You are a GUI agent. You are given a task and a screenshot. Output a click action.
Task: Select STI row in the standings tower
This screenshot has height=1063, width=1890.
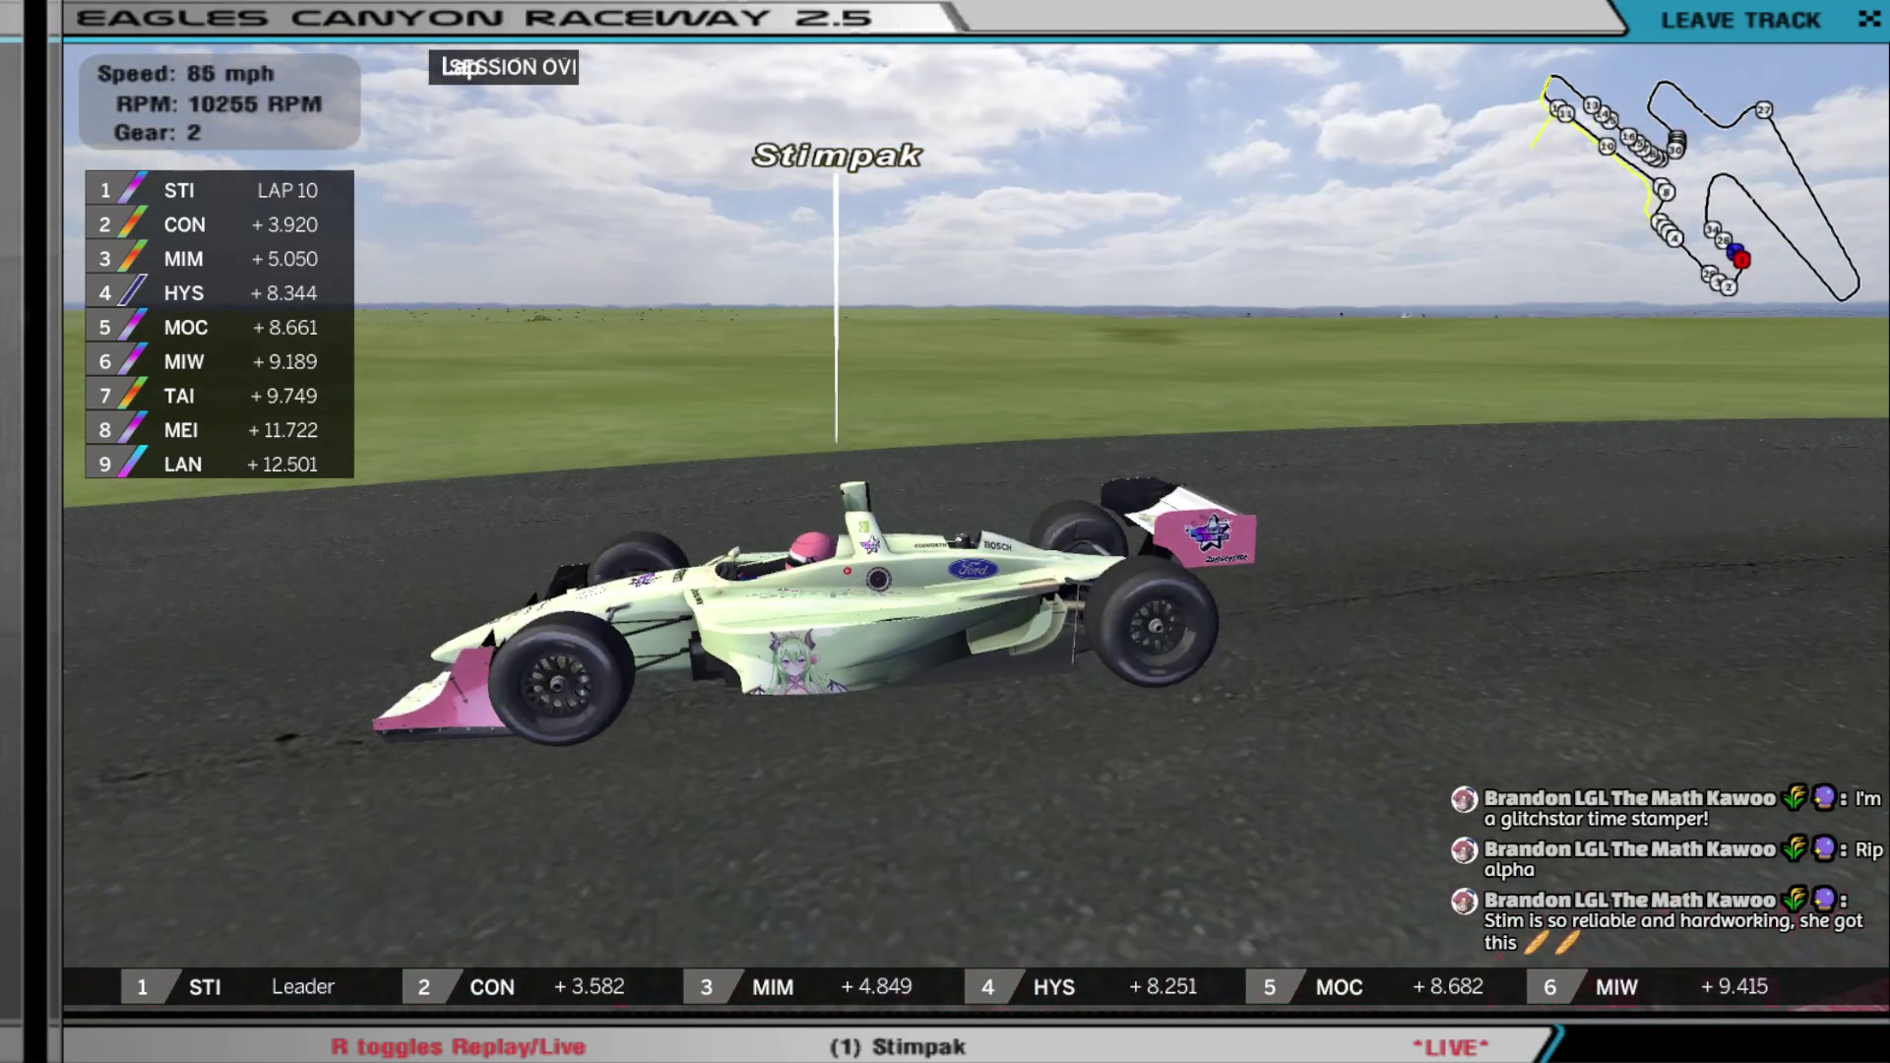tap(220, 190)
